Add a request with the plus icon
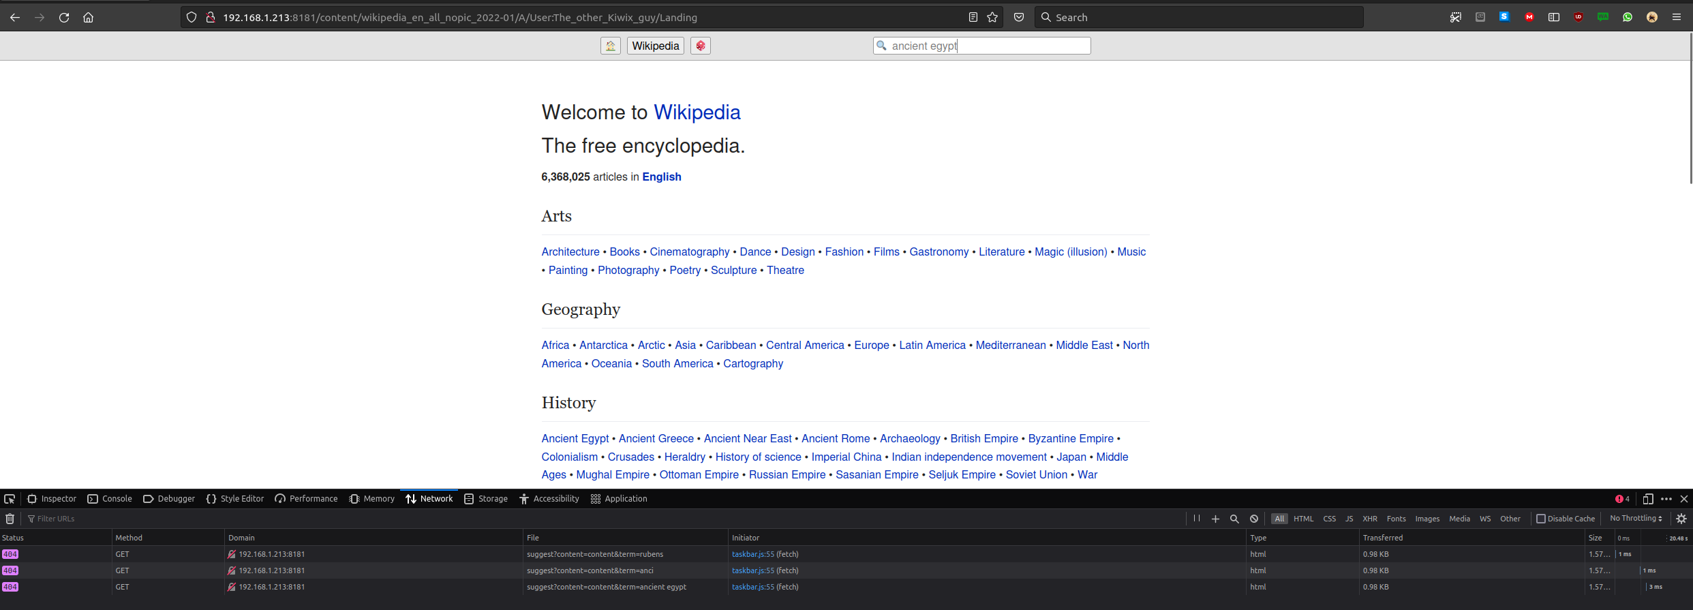1693x610 pixels. coord(1215,519)
